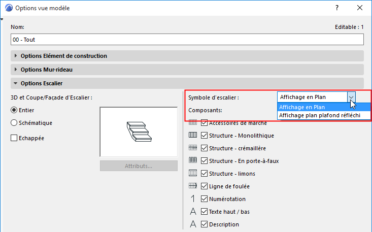372x232 pixels.
Task: Click the Structure - crémaillère component icon
Action: [x=193, y=148]
